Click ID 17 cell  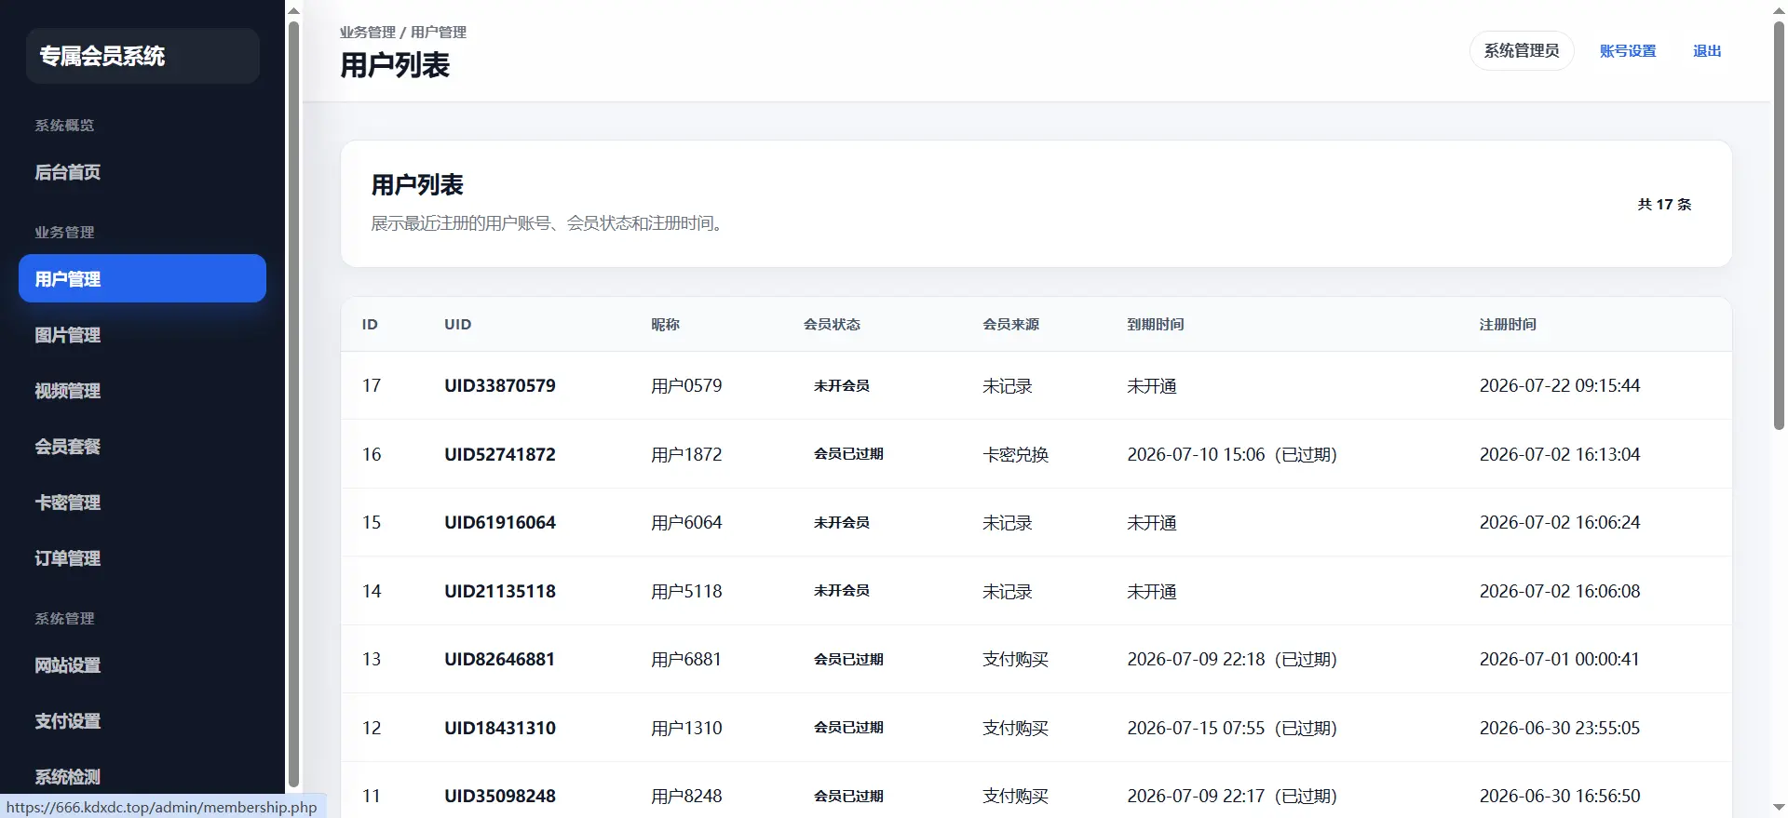pyautogui.click(x=372, y=385)
